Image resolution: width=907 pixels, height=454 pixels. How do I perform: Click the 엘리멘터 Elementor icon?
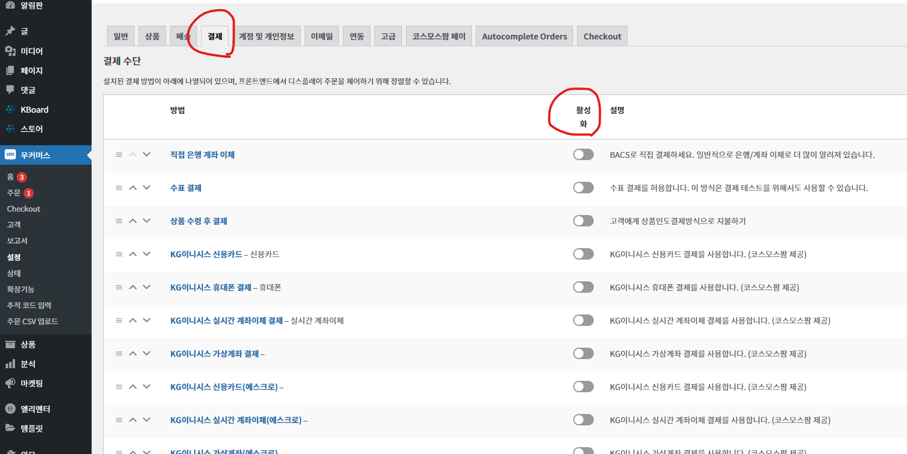coord(10,409)
